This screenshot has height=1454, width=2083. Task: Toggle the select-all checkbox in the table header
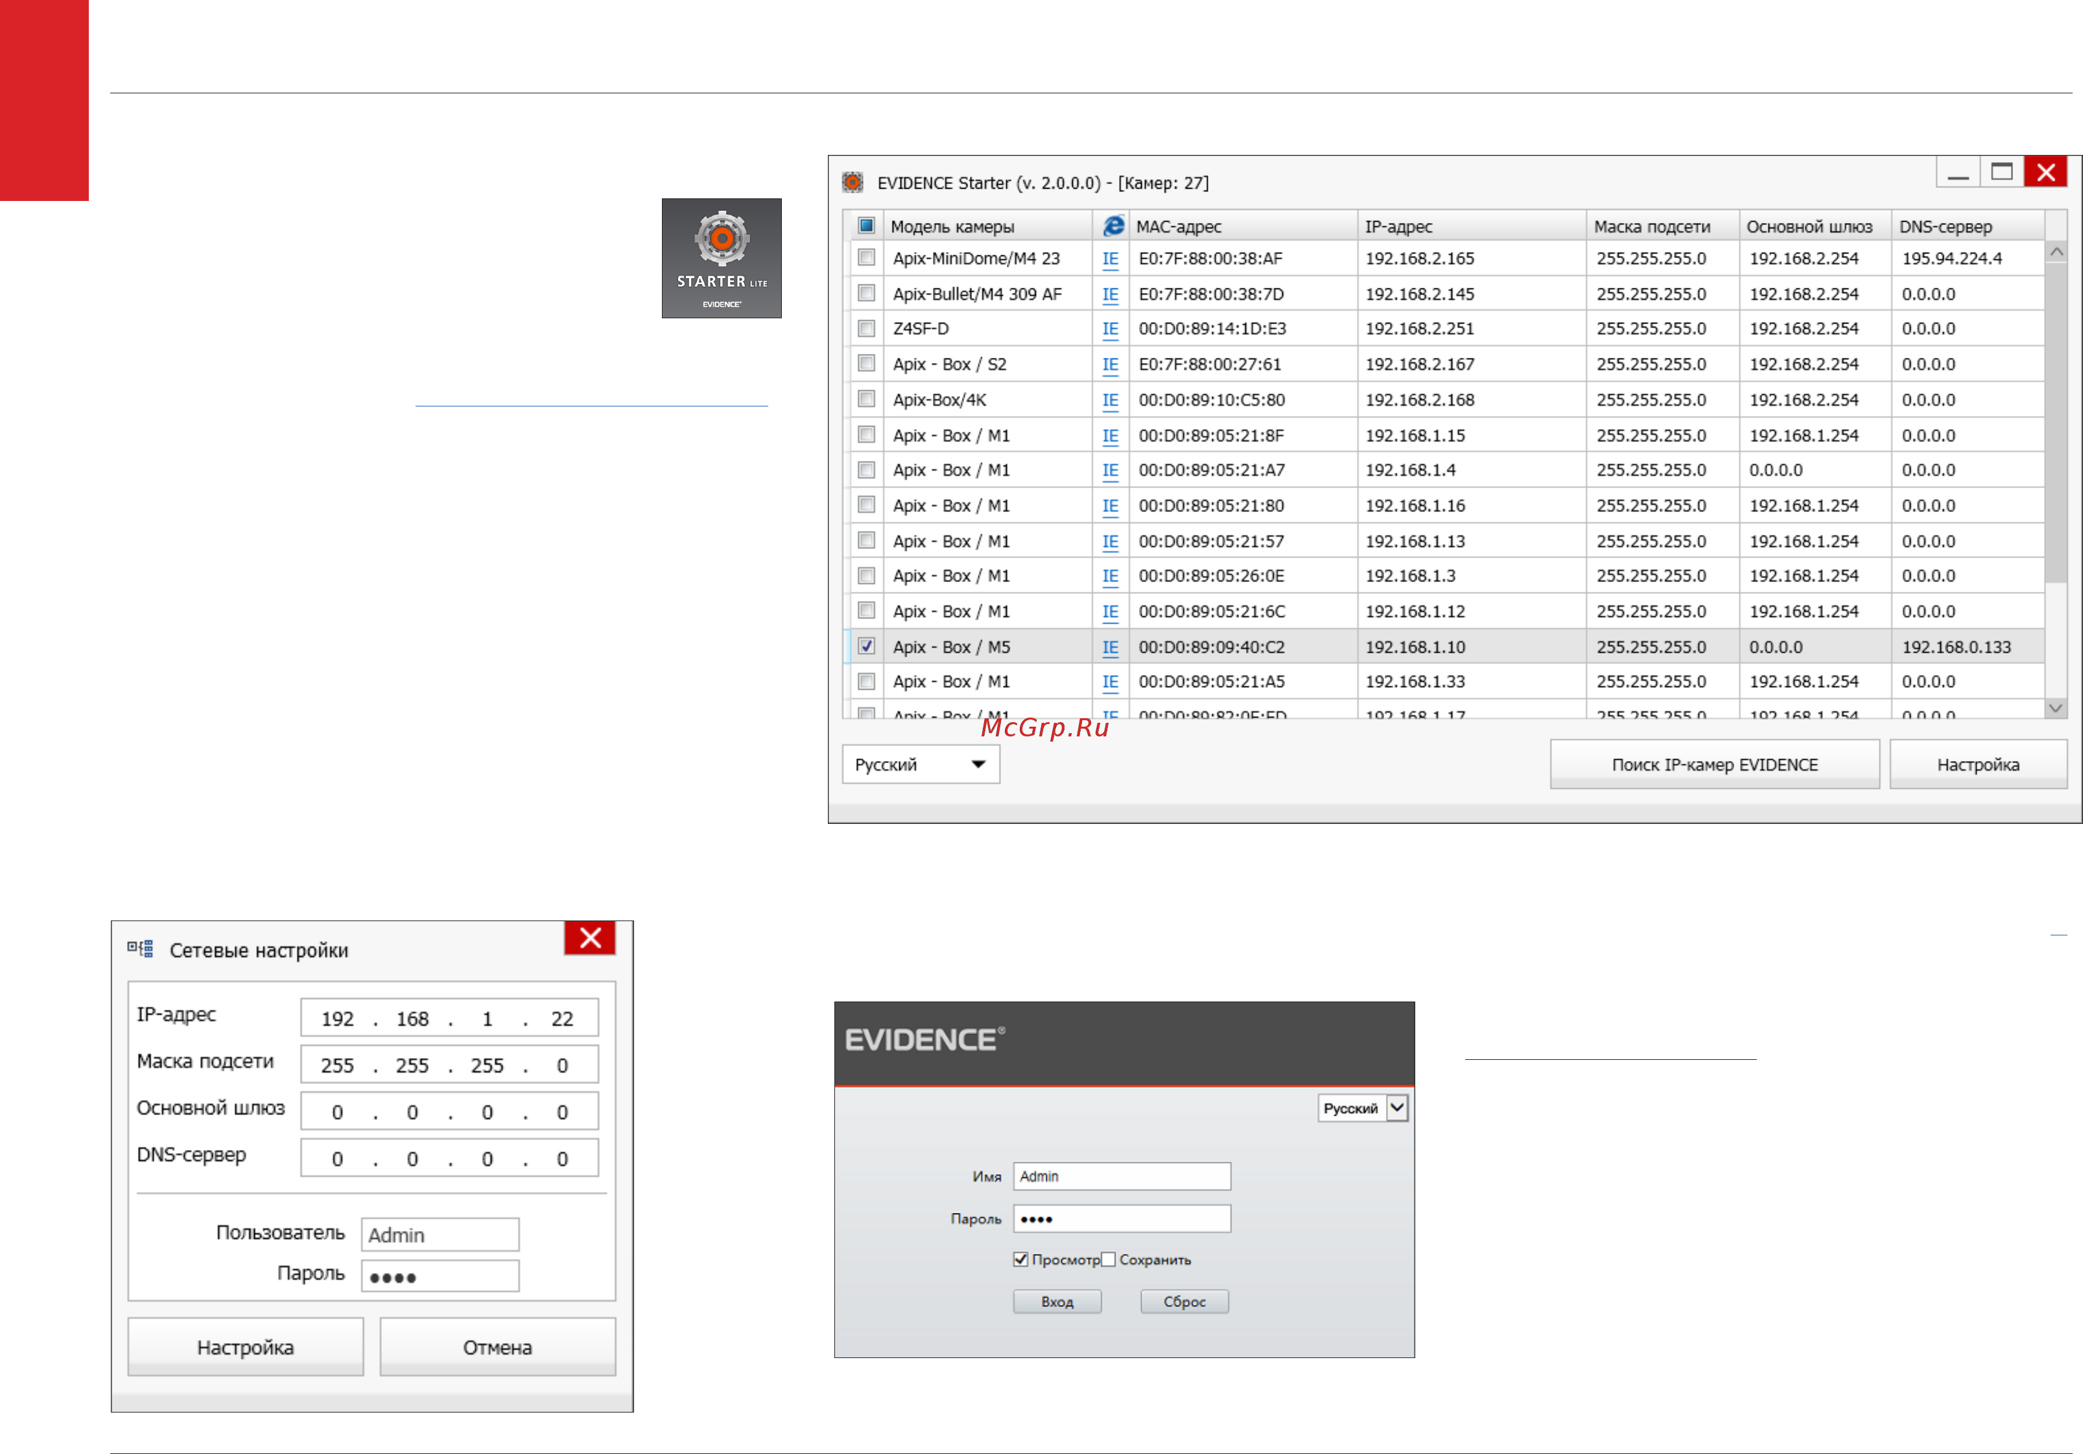coord(866,226)
